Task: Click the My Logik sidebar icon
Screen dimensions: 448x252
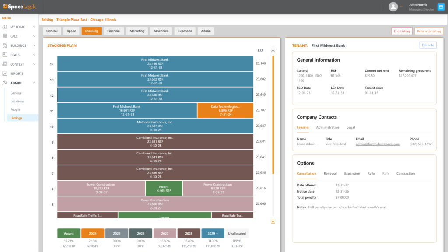Action: point(5,27)
